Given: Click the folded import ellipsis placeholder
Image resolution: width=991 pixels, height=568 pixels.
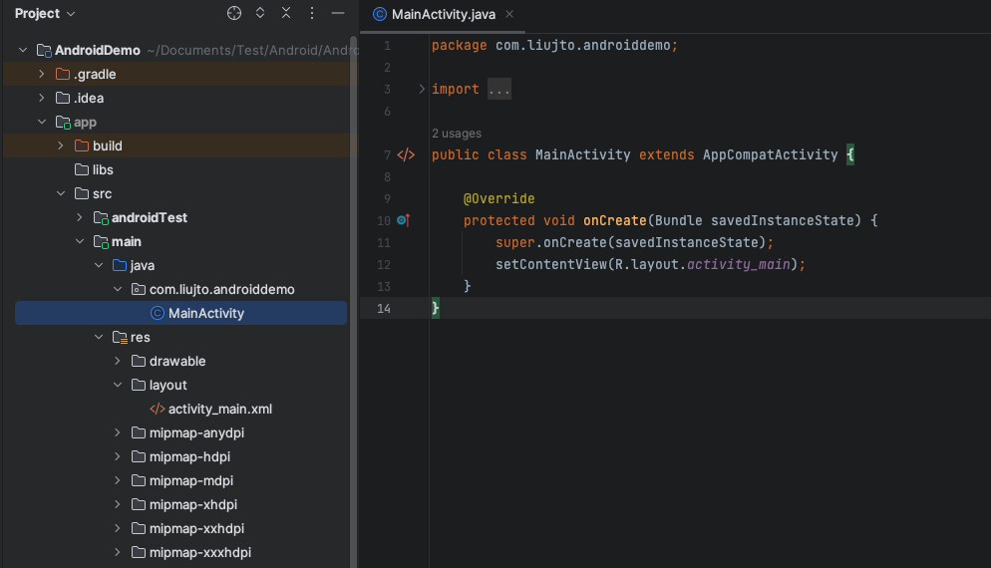Looking at the screenshot, I should [x=498, y=89].
